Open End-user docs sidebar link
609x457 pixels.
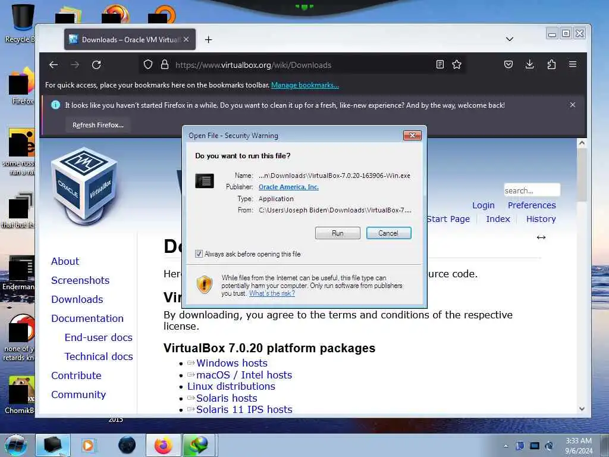click(x=99, y=338)
